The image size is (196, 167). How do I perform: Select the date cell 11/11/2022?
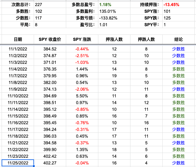18,102
